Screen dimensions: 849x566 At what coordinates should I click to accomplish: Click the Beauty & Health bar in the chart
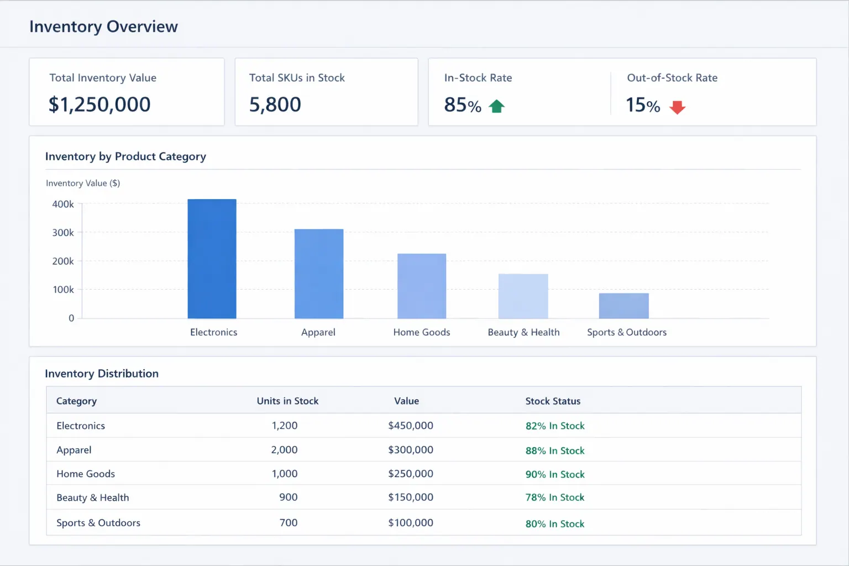coord(523,296)
